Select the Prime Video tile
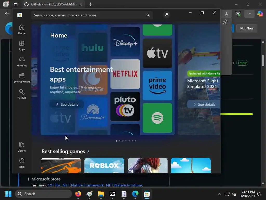The width and height of the screenshot is (266, 200). (157, 85)
